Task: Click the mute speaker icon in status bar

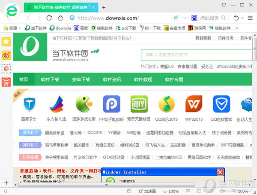Action: point(222,191)
